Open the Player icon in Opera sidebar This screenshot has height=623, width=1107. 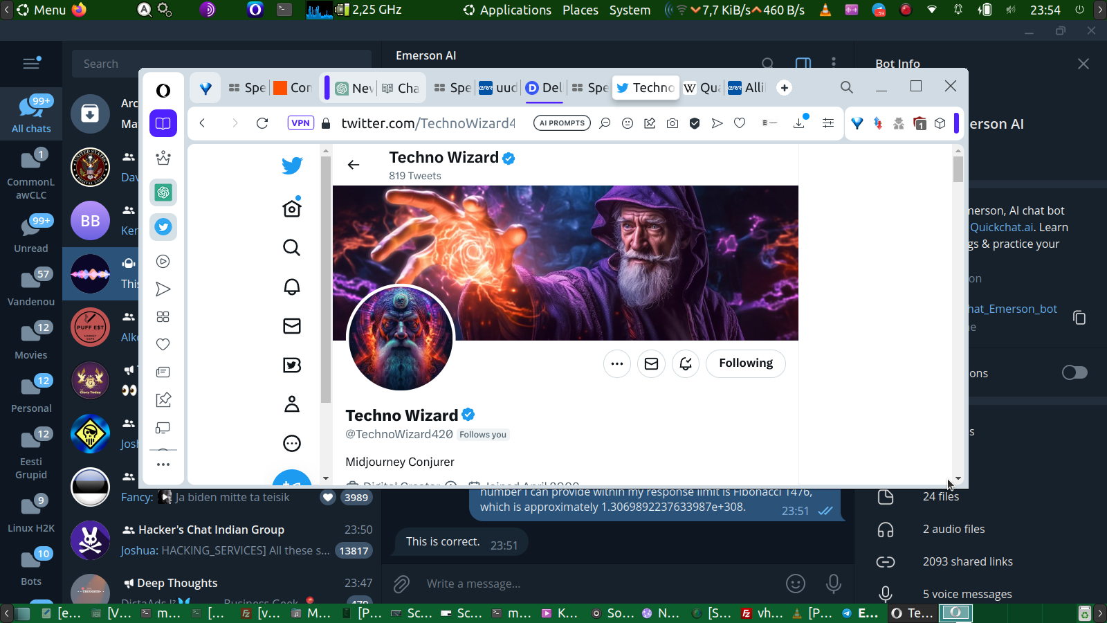coord(163,262)
